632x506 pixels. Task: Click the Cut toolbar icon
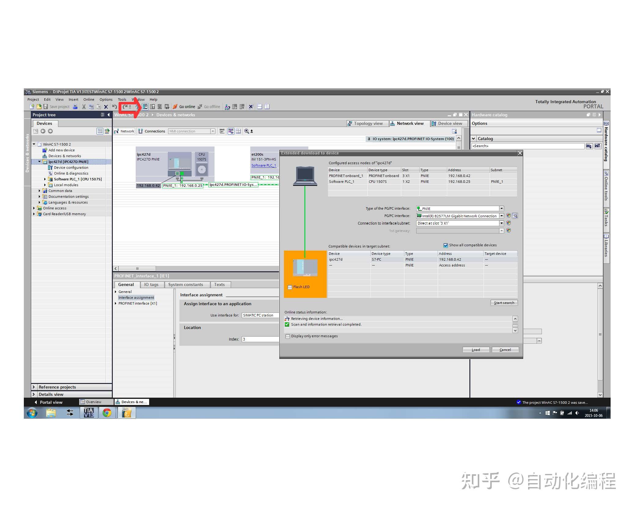83,107
